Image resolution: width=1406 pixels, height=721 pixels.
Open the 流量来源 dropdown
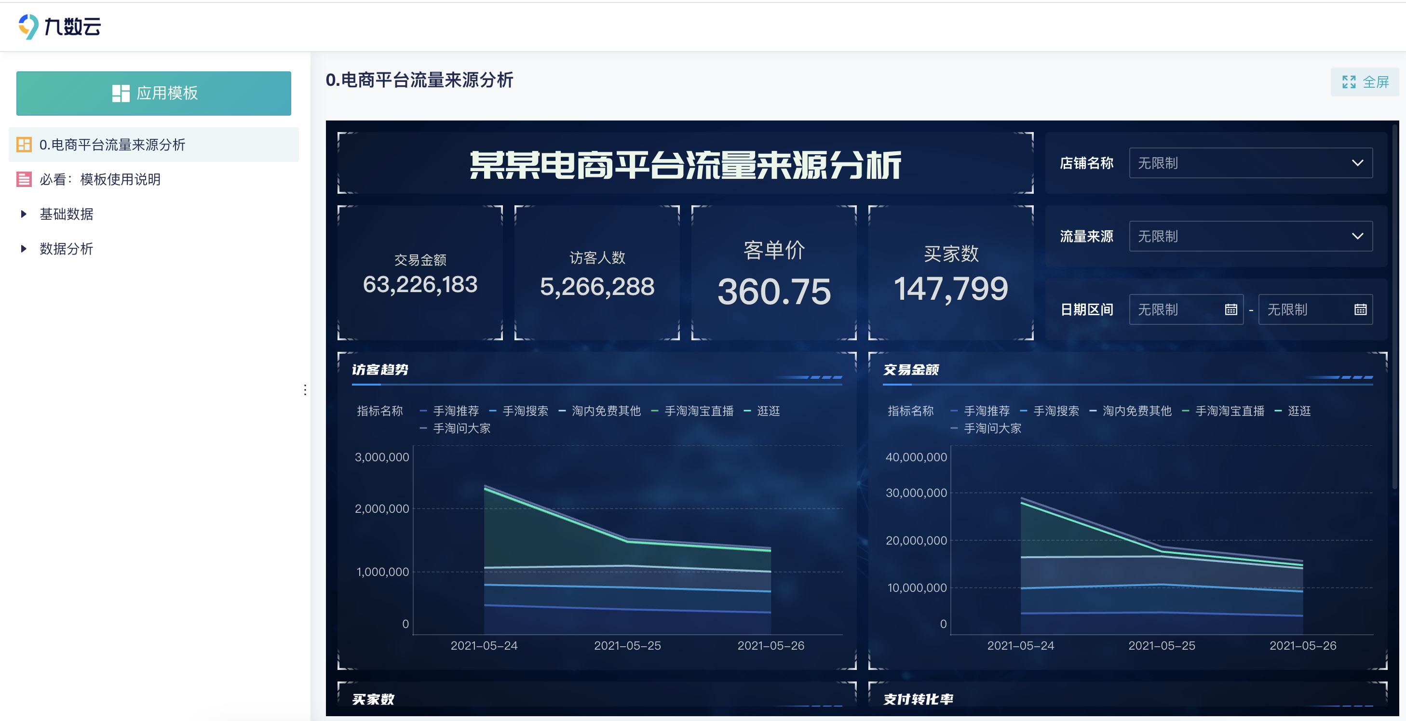pyautogui.click(x=1250, y=236)
